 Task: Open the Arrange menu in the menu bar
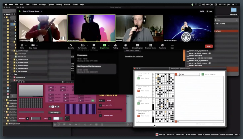42,4
